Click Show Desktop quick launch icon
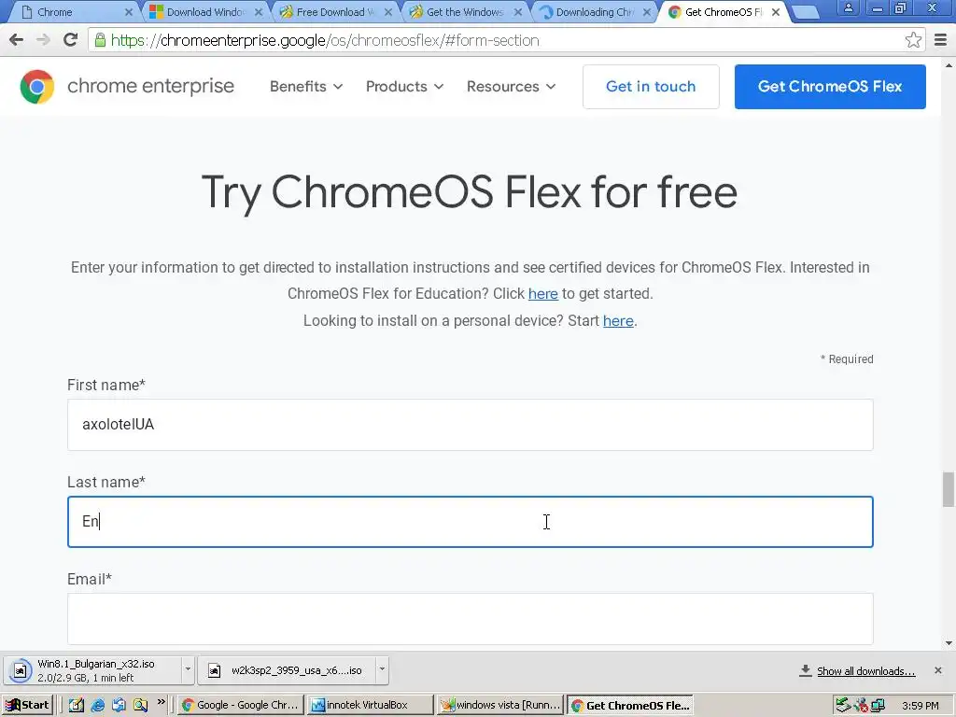Screen dimensions: 956x717 point(77,705)
